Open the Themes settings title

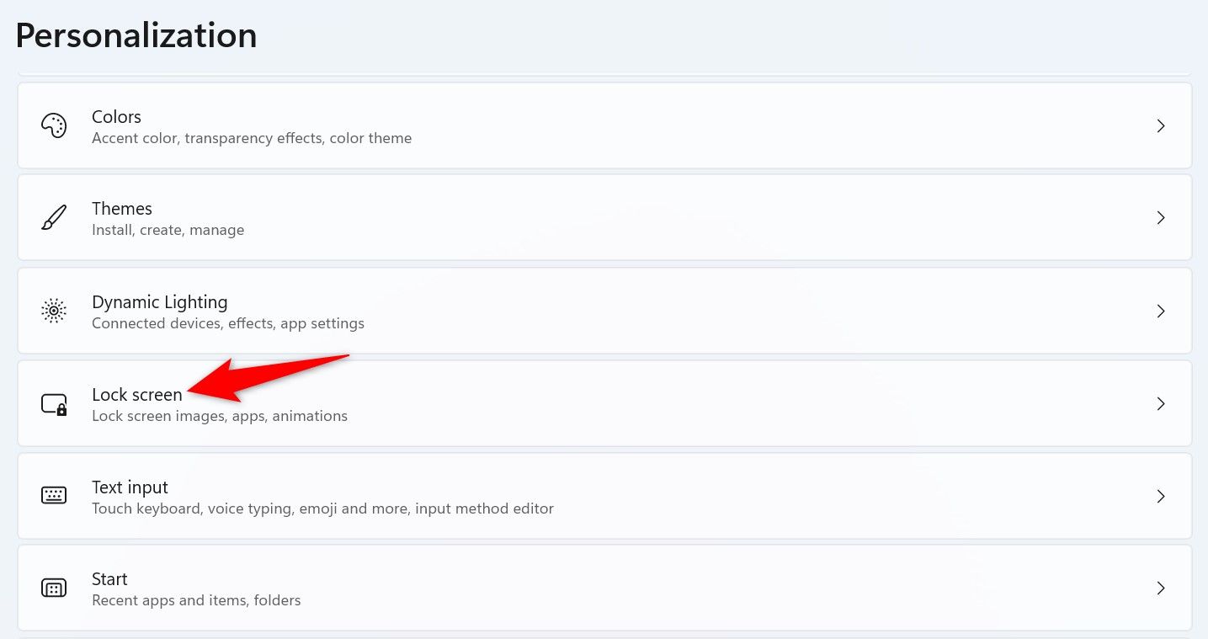coord(122,209)
